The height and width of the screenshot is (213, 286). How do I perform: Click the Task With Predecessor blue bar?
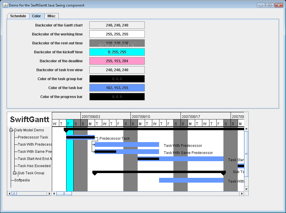[x=127, y=144]
